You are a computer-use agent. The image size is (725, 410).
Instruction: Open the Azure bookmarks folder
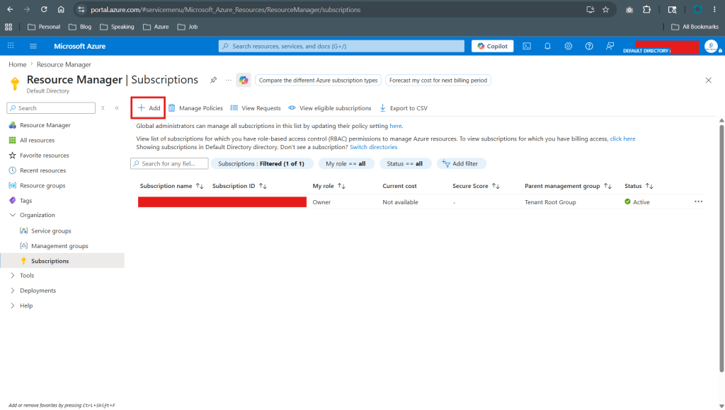coord(156,27)
